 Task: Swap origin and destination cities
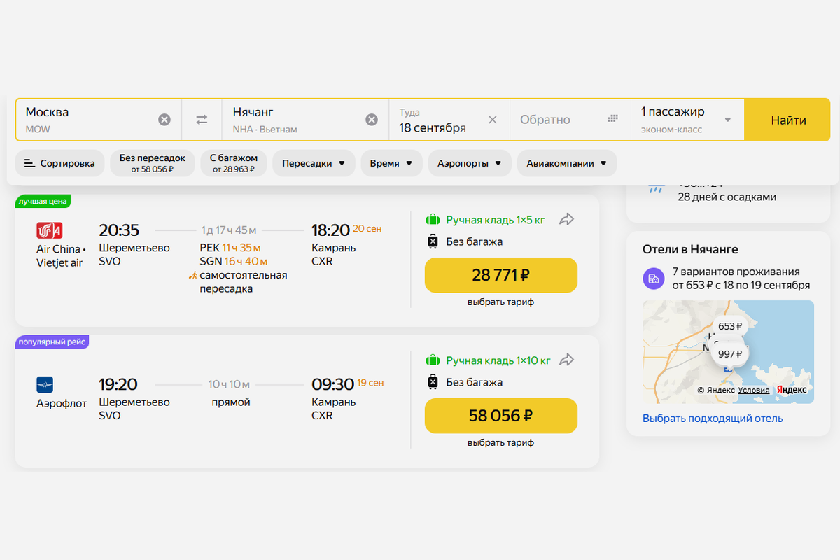point(202,120)
